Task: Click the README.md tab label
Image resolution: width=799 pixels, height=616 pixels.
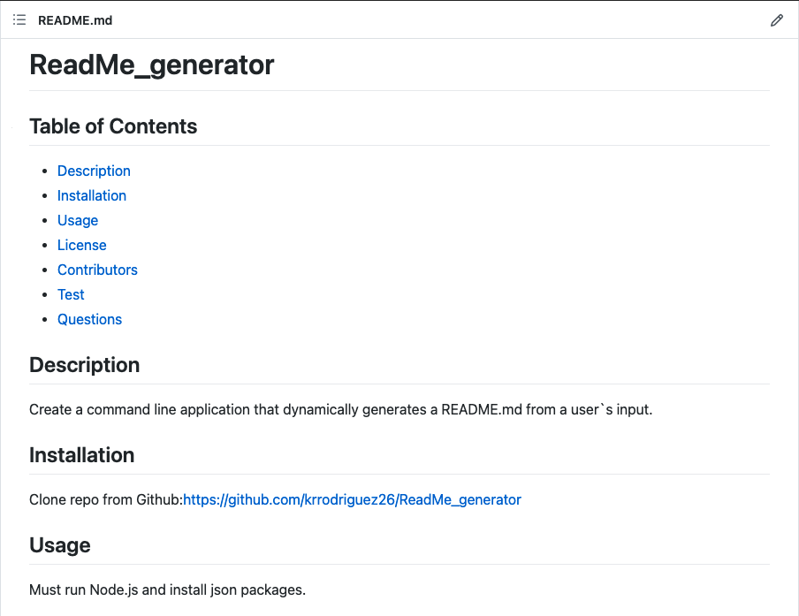Action: [74, 19]
